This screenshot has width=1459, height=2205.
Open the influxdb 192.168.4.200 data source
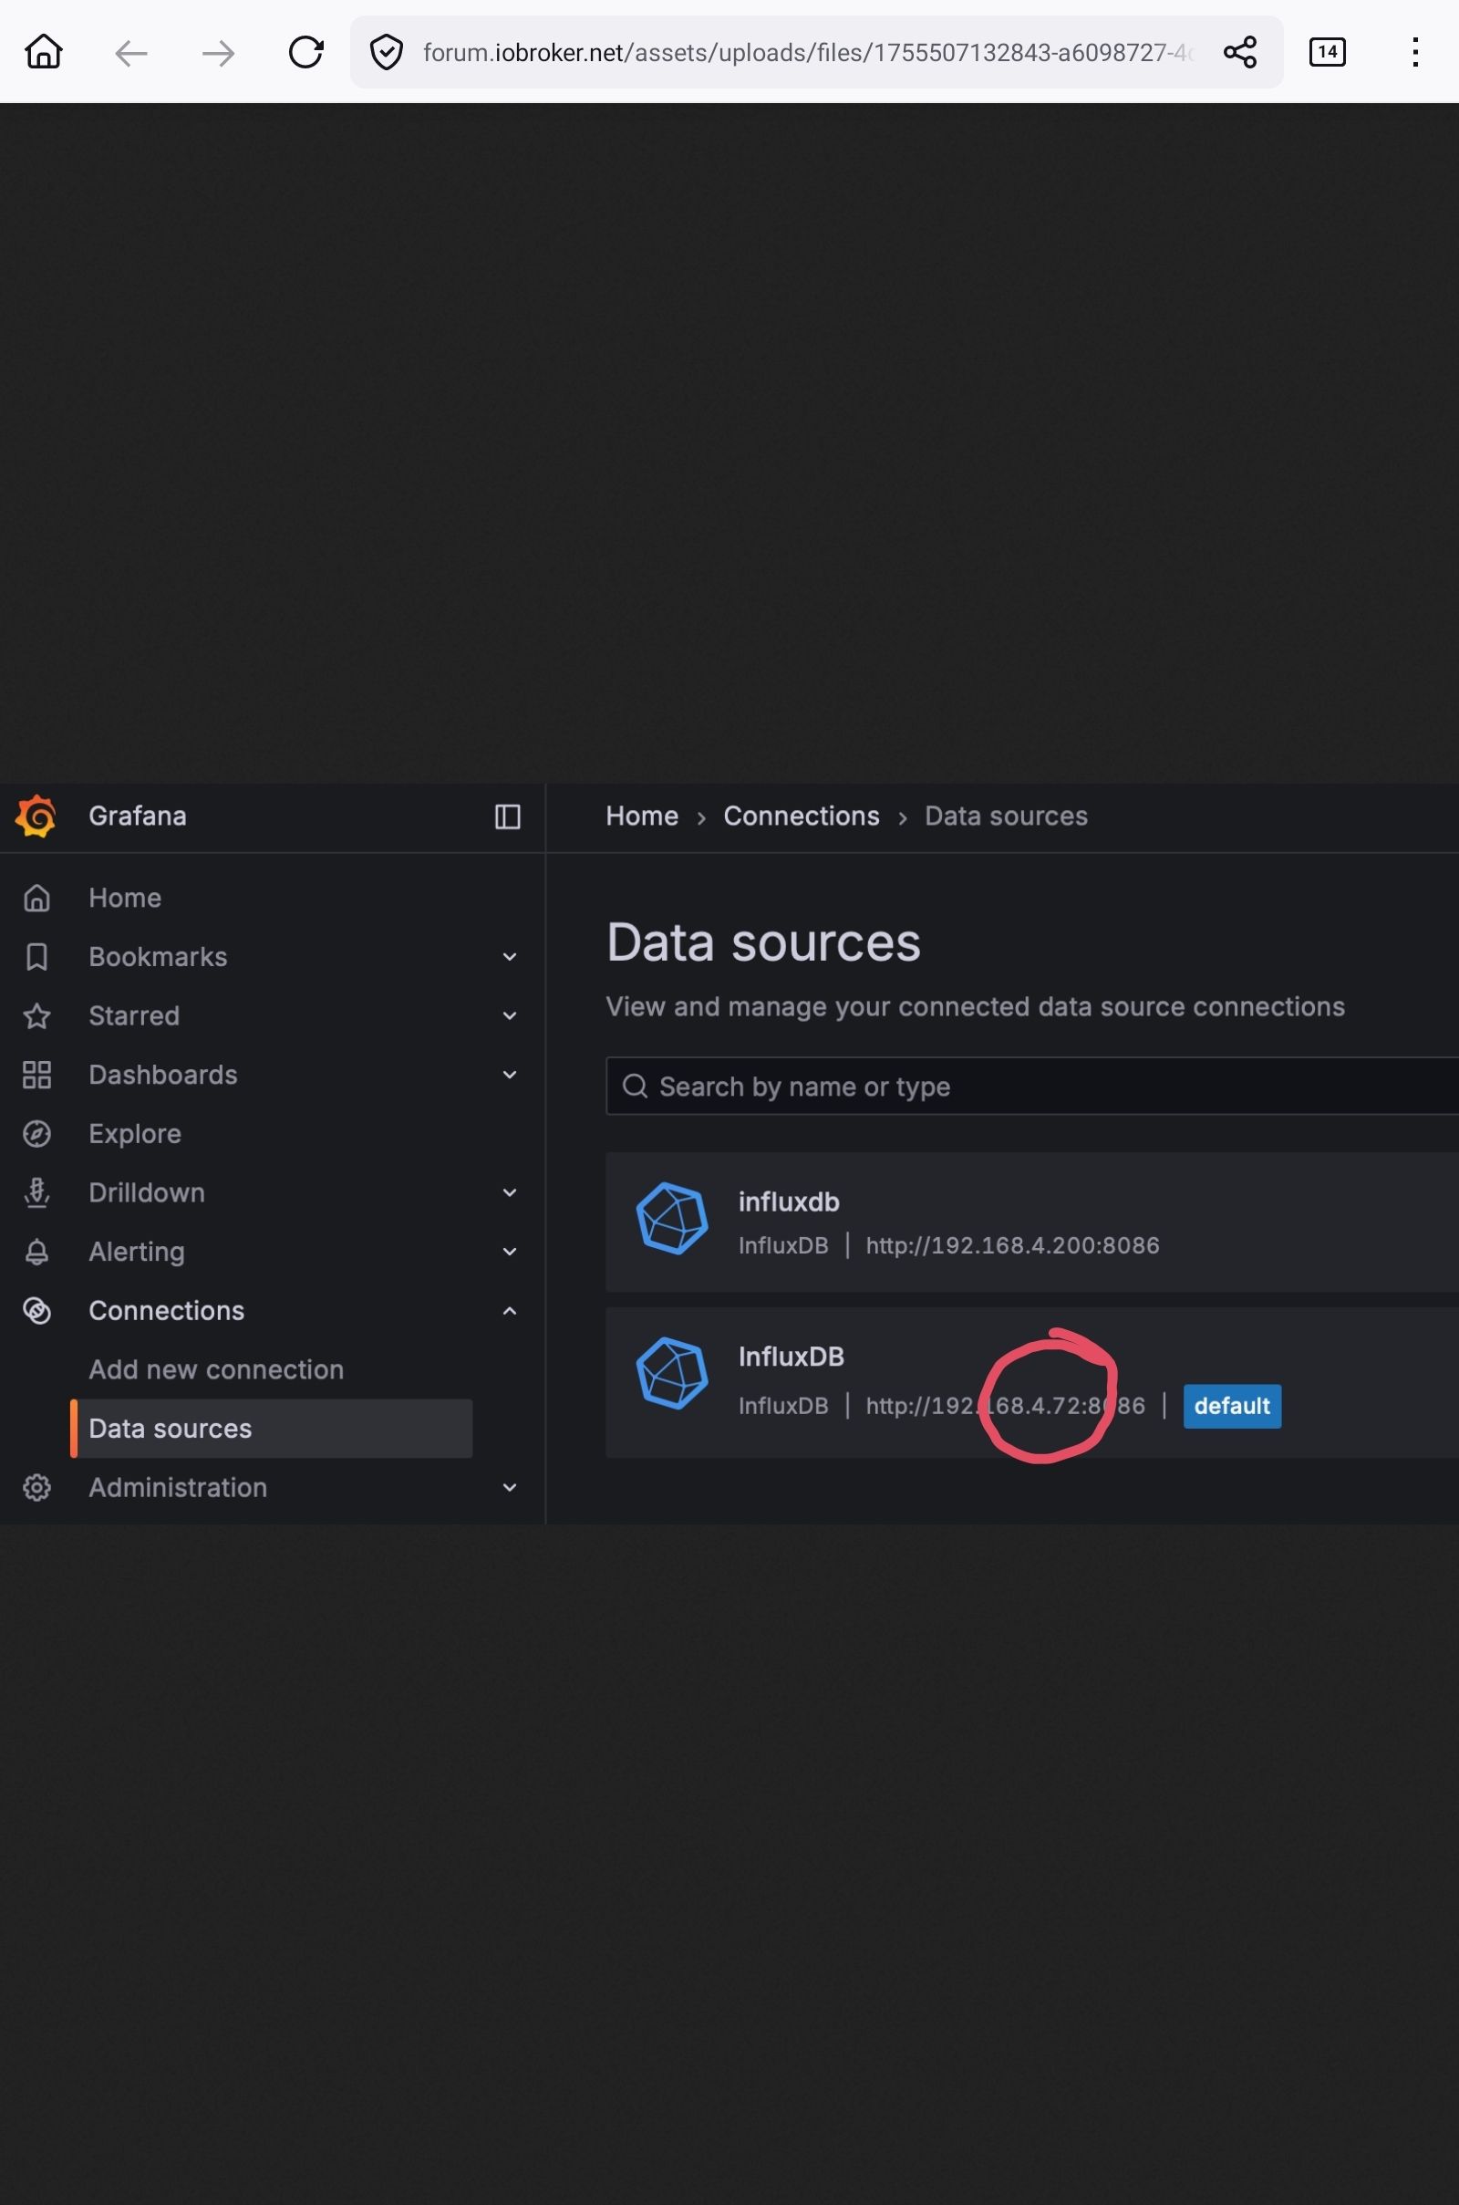point(788,1201)
